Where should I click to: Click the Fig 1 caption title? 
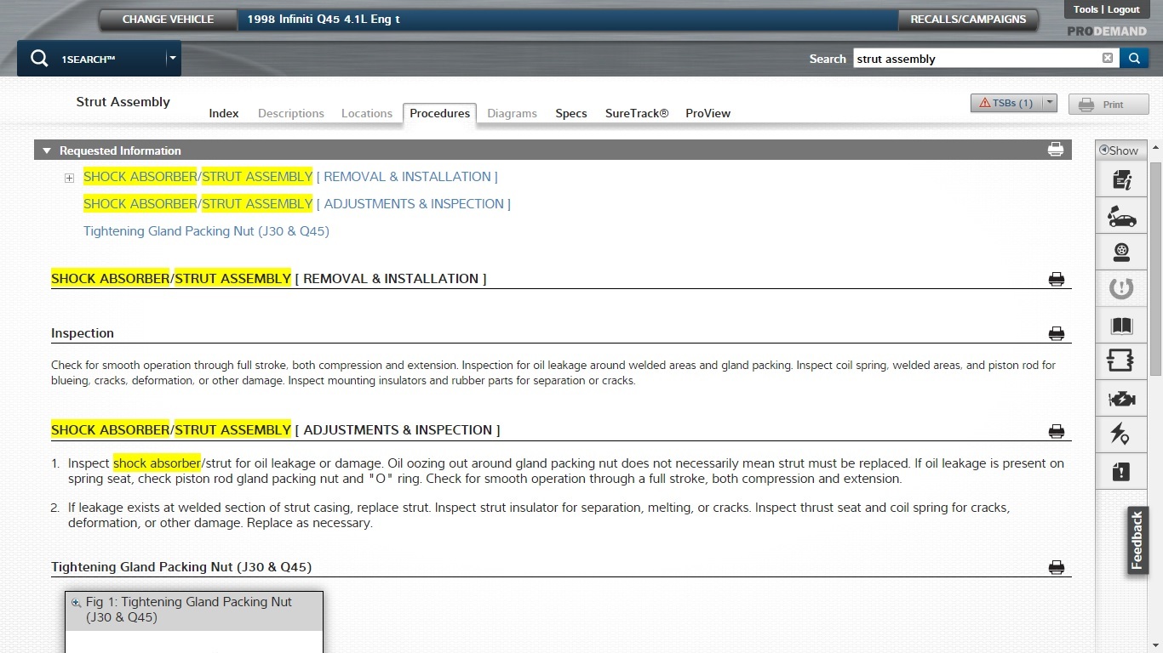pyautogui.click(x=189, y=610)
